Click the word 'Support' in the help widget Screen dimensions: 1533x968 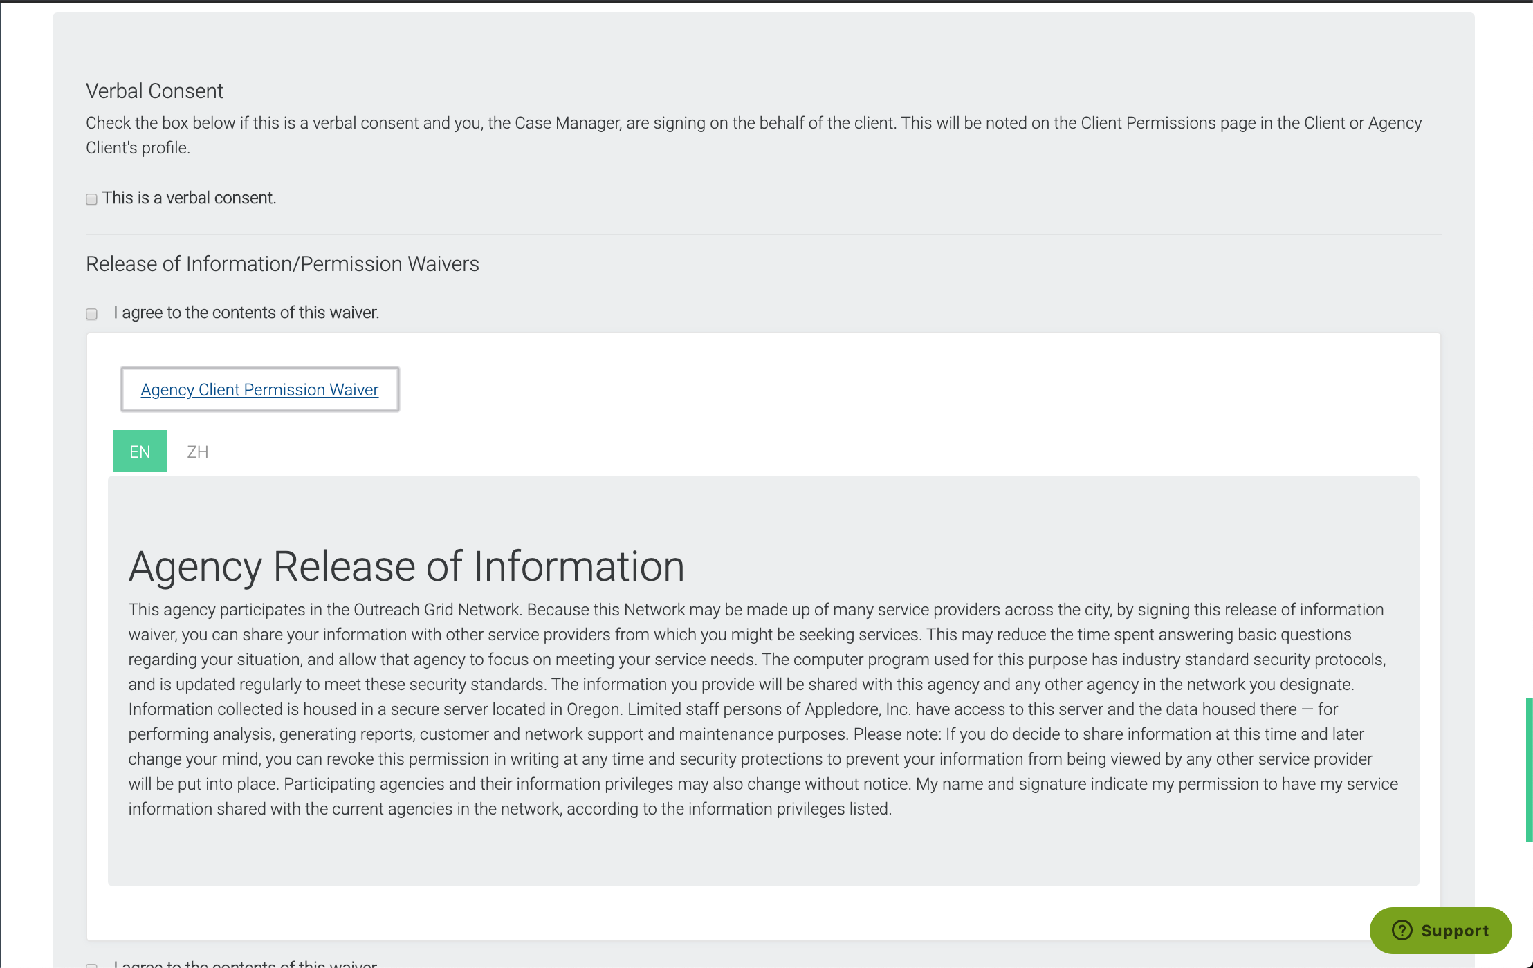click(x=1455, y=931)
